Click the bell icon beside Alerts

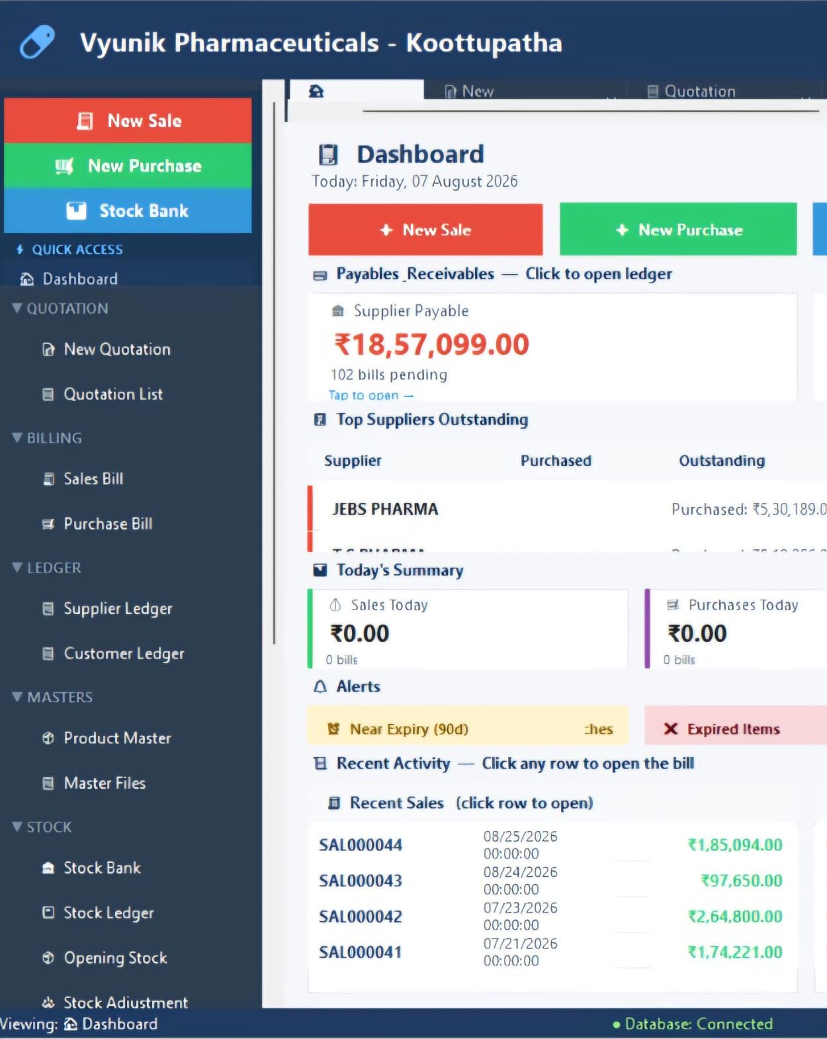pyautogui.click(x=320, y=686)
